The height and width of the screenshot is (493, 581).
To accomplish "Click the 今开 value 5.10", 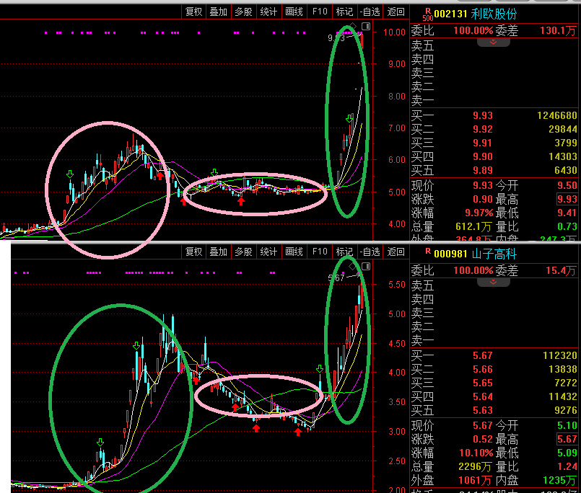I will pos(567,426).
